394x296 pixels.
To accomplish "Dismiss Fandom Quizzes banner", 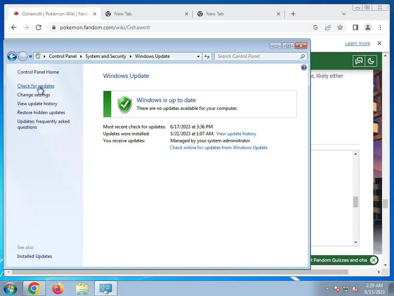I will click(374, 260).
